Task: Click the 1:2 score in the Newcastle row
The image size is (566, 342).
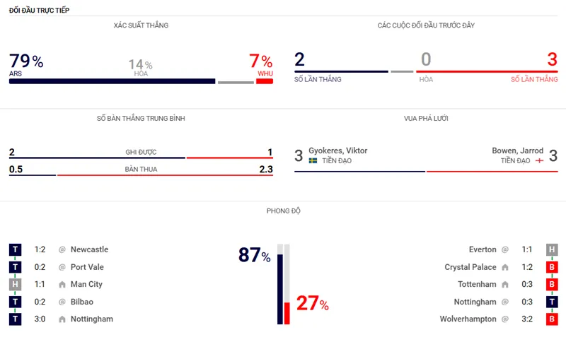Action: coord(40,249)
